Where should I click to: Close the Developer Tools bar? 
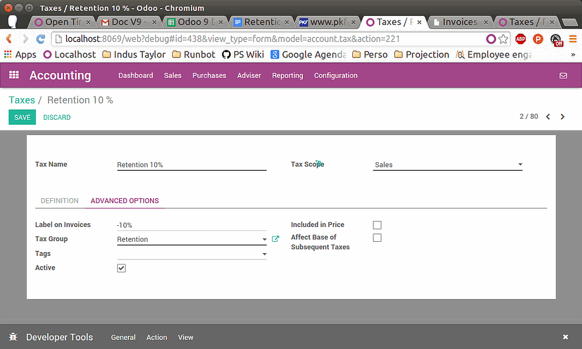pyautogui.click(x=566, y=337)
